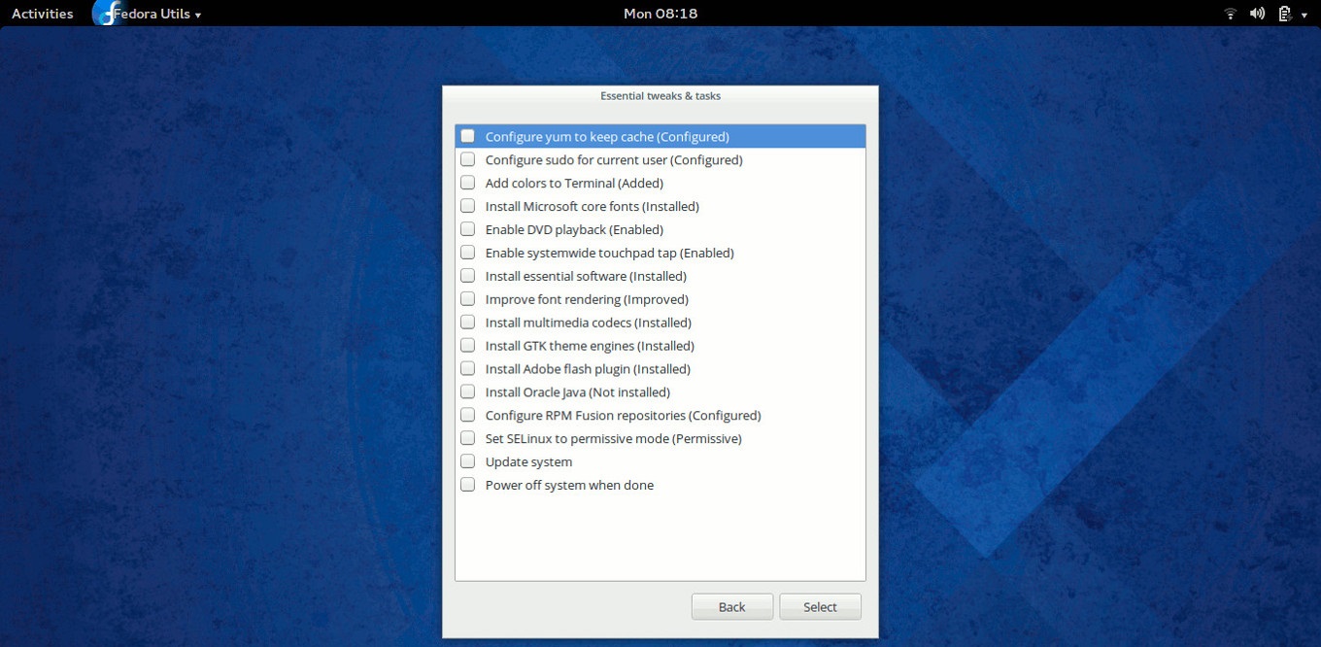Viewport: 1321px width, 647px height.
Task: Select 'Enable DVD playback (Enabled)' row text
Action: [x=574, y=229]
